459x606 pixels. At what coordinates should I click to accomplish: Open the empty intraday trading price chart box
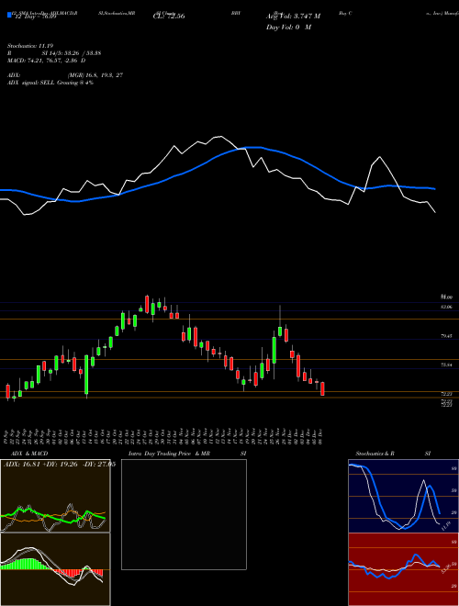[184, 514]
